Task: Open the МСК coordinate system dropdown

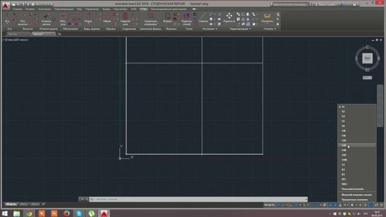Action: click(x=367, y=78)
